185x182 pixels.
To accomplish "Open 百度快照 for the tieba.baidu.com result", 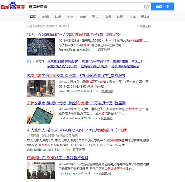I will [x=79, y=150].
